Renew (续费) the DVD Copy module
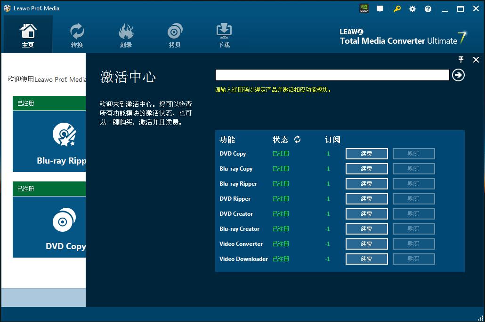Viewport: 485px width, 322px height. (x=366, y=154)
